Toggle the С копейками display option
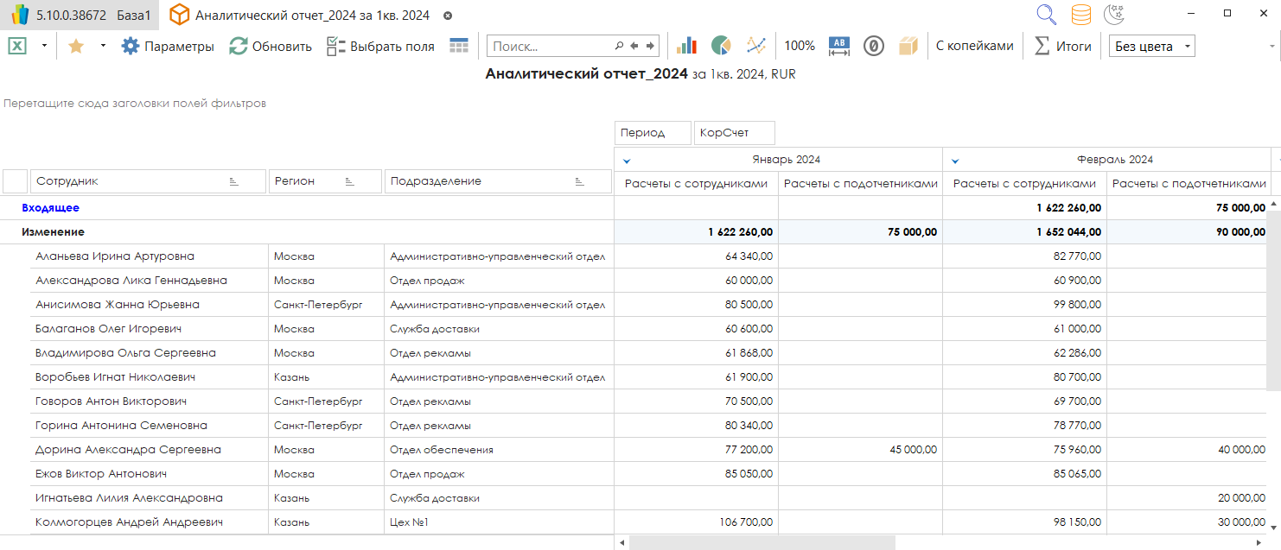The height and width of the screenshot is (550, 1281). point(974,46)
